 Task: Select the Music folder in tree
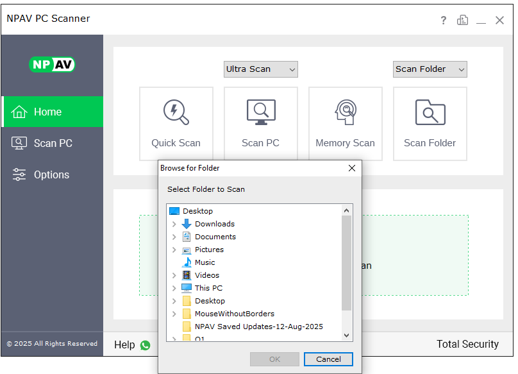(x=205, y=262)
